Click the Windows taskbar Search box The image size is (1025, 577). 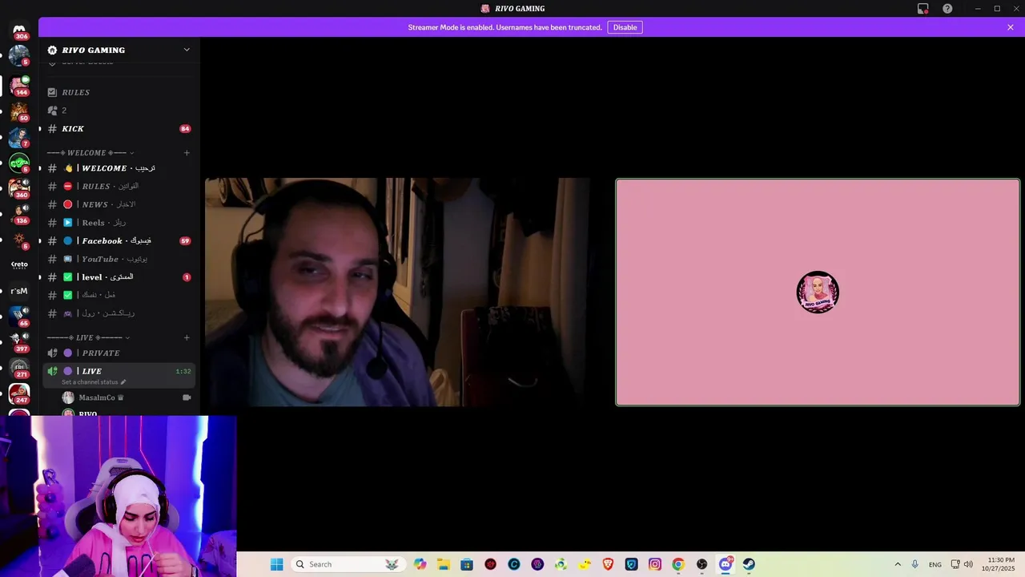pos(347,564)
